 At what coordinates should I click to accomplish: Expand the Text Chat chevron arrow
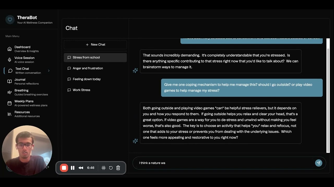click(49, 71)
